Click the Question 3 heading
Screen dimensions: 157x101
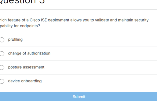[x=22, y=2]
